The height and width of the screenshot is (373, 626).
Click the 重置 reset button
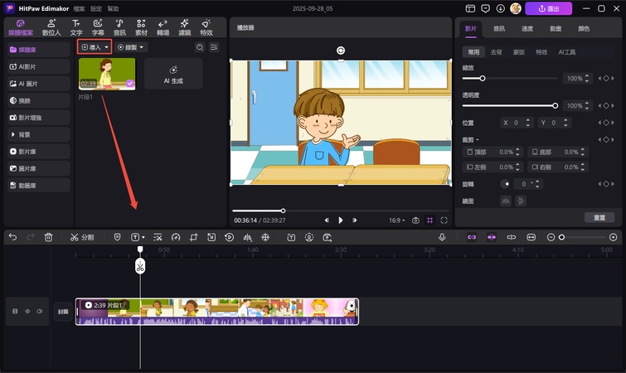[x=599, y=217]
